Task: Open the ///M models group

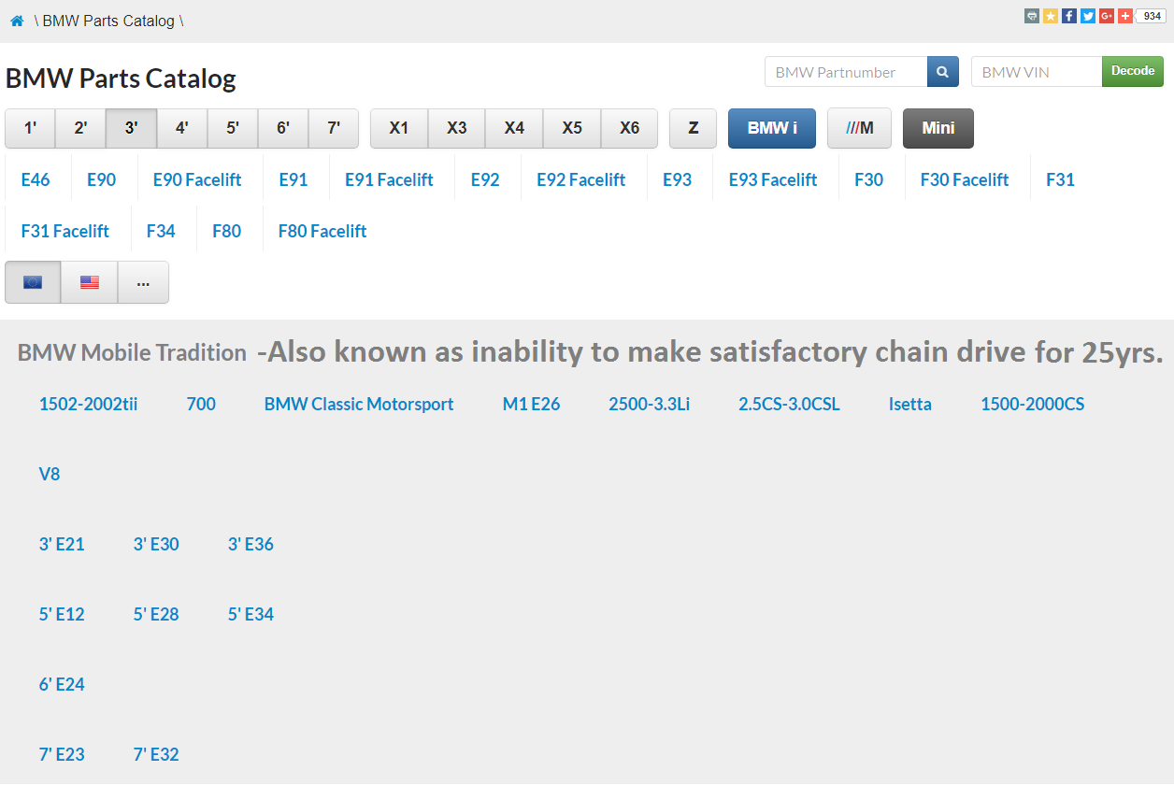Action: pyautogui.click(x=859, y=128)
